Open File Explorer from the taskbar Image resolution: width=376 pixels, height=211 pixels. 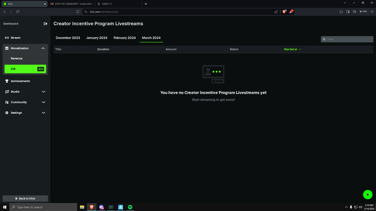tap(82, 207)
